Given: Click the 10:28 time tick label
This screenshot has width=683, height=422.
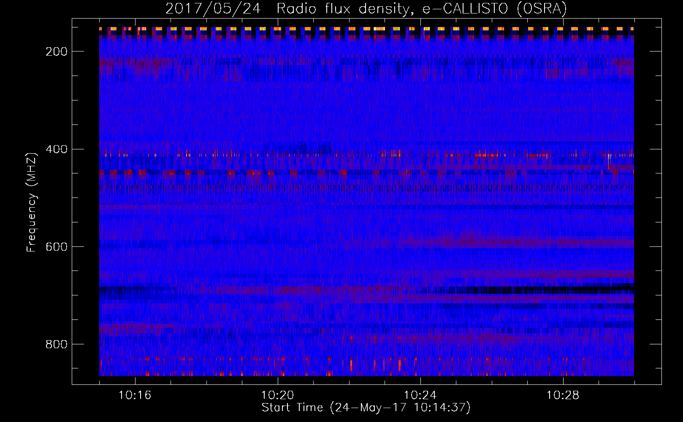Looking at the screenshot, I should pos(563,395).
